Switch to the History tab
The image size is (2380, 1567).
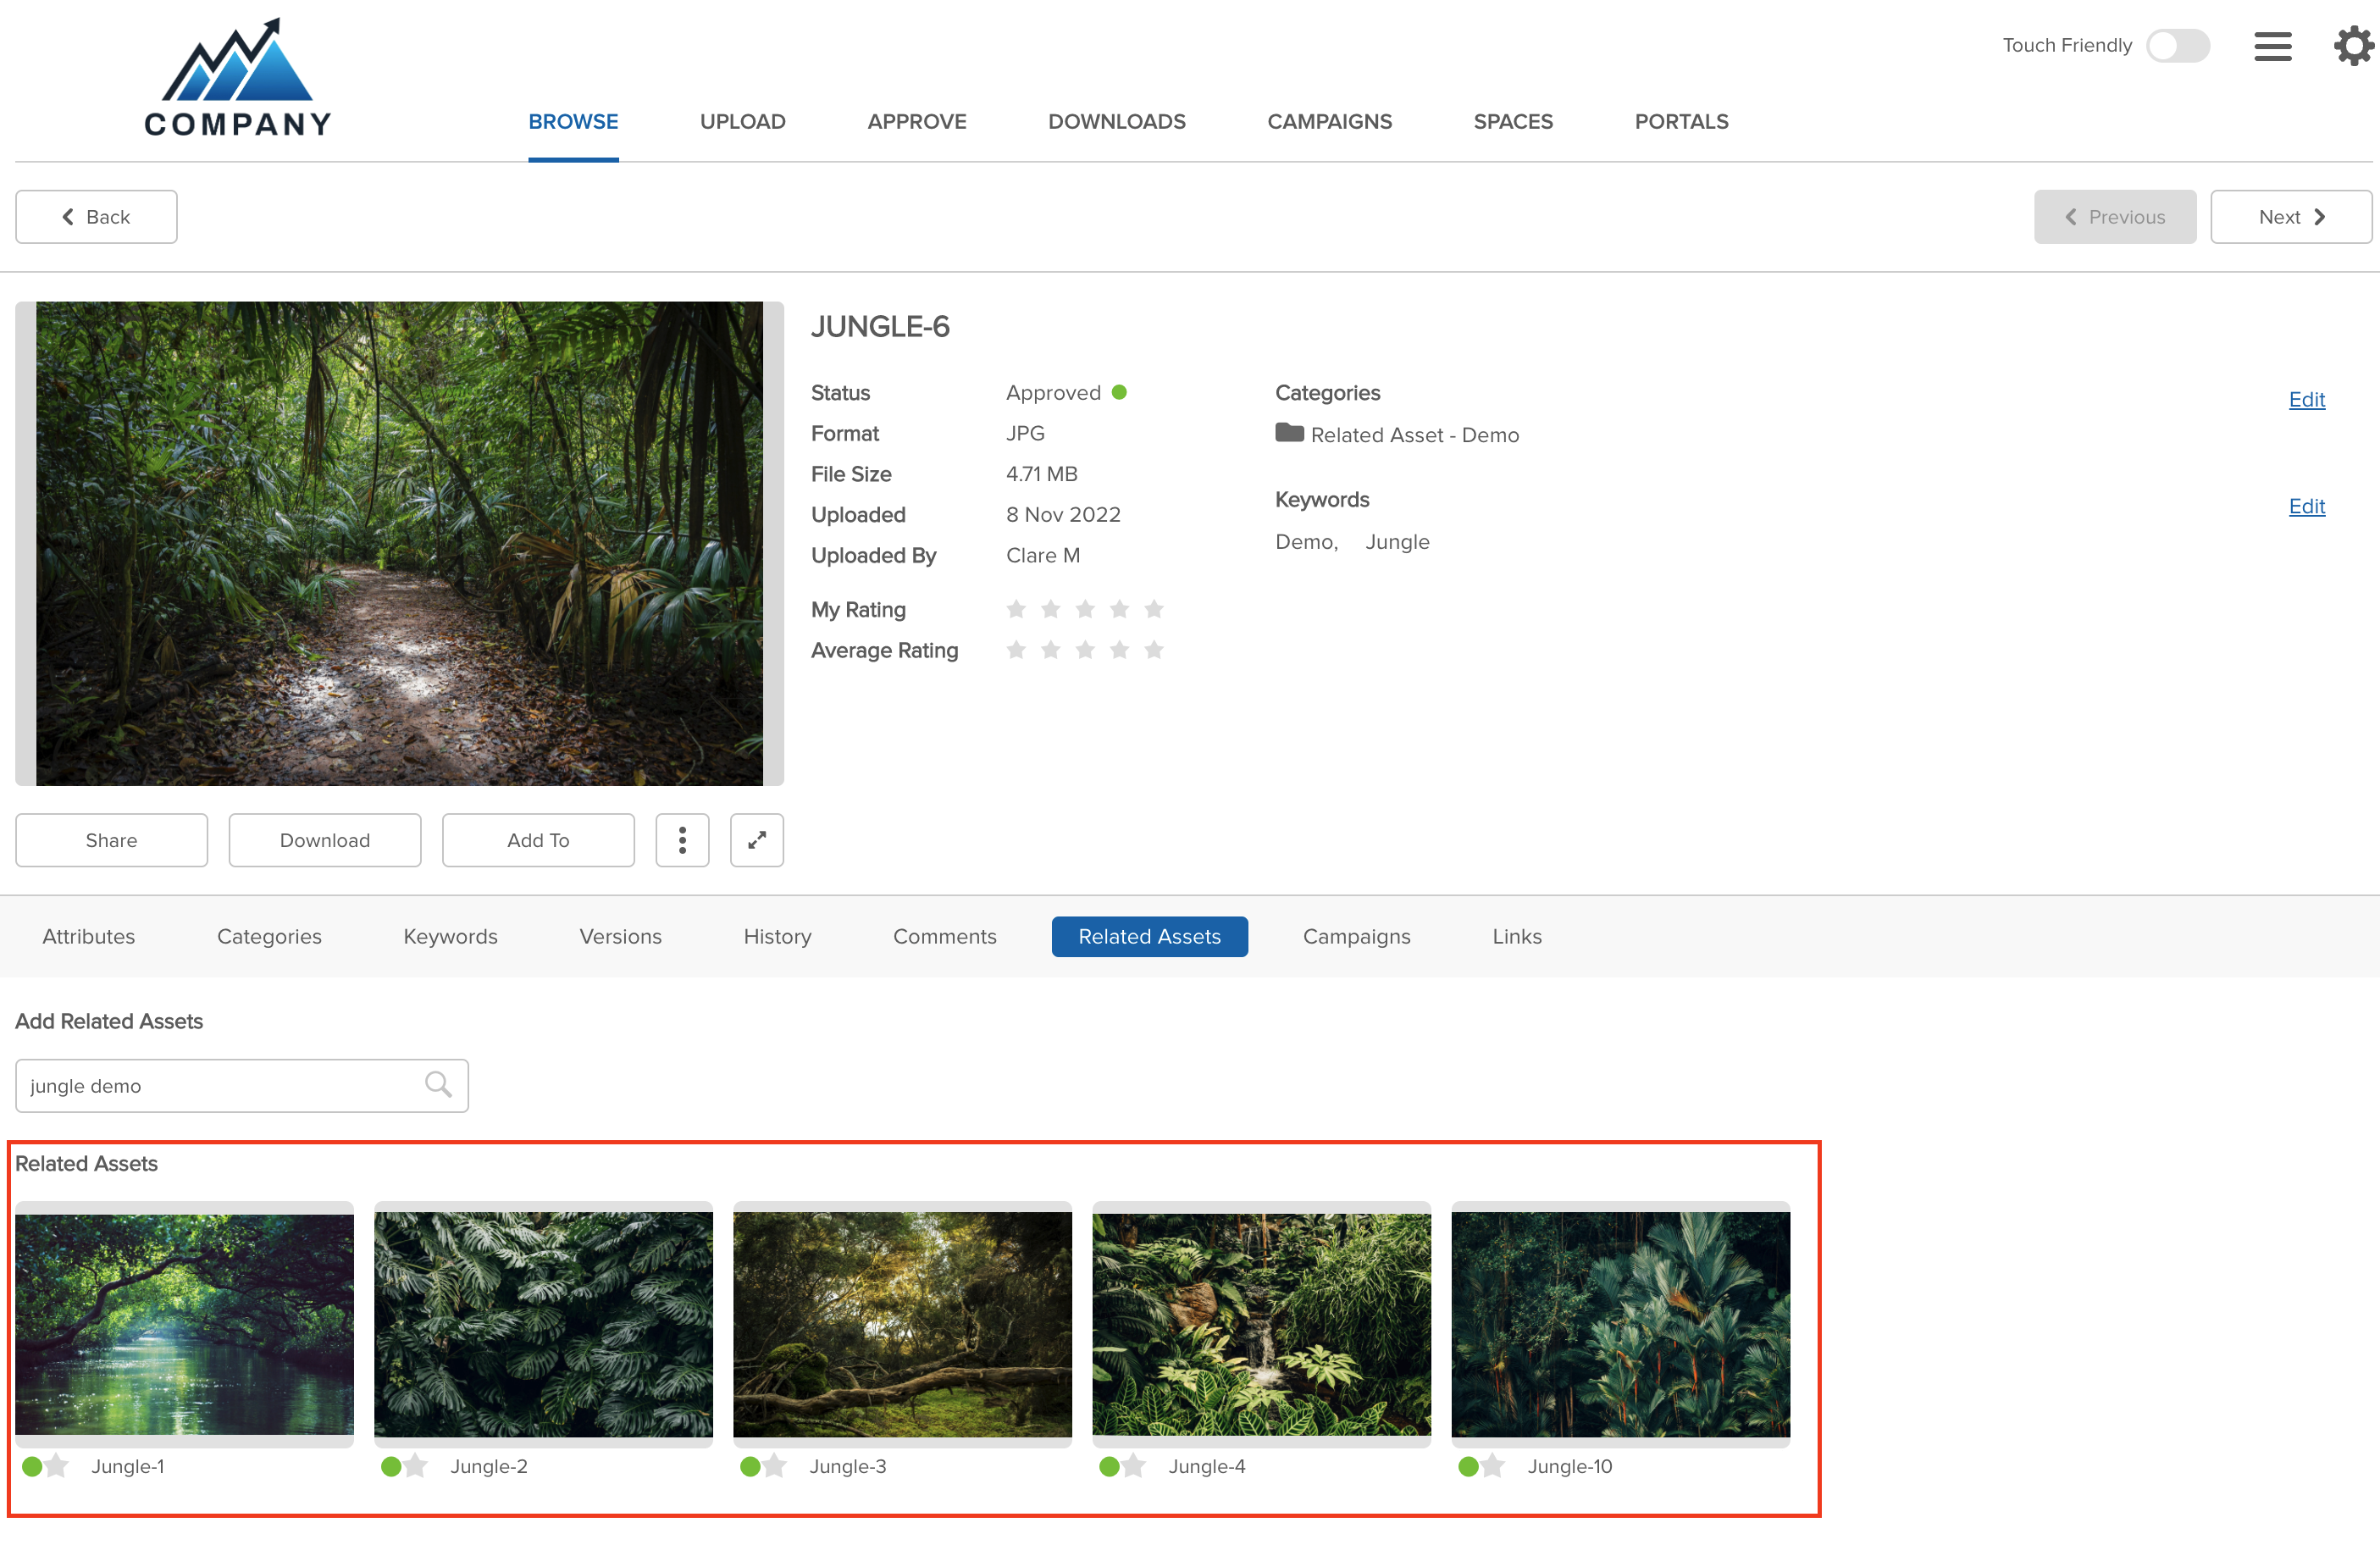(777, 936)
